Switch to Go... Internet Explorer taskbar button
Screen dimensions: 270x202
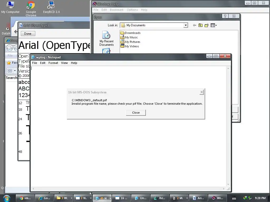[44, 198]
